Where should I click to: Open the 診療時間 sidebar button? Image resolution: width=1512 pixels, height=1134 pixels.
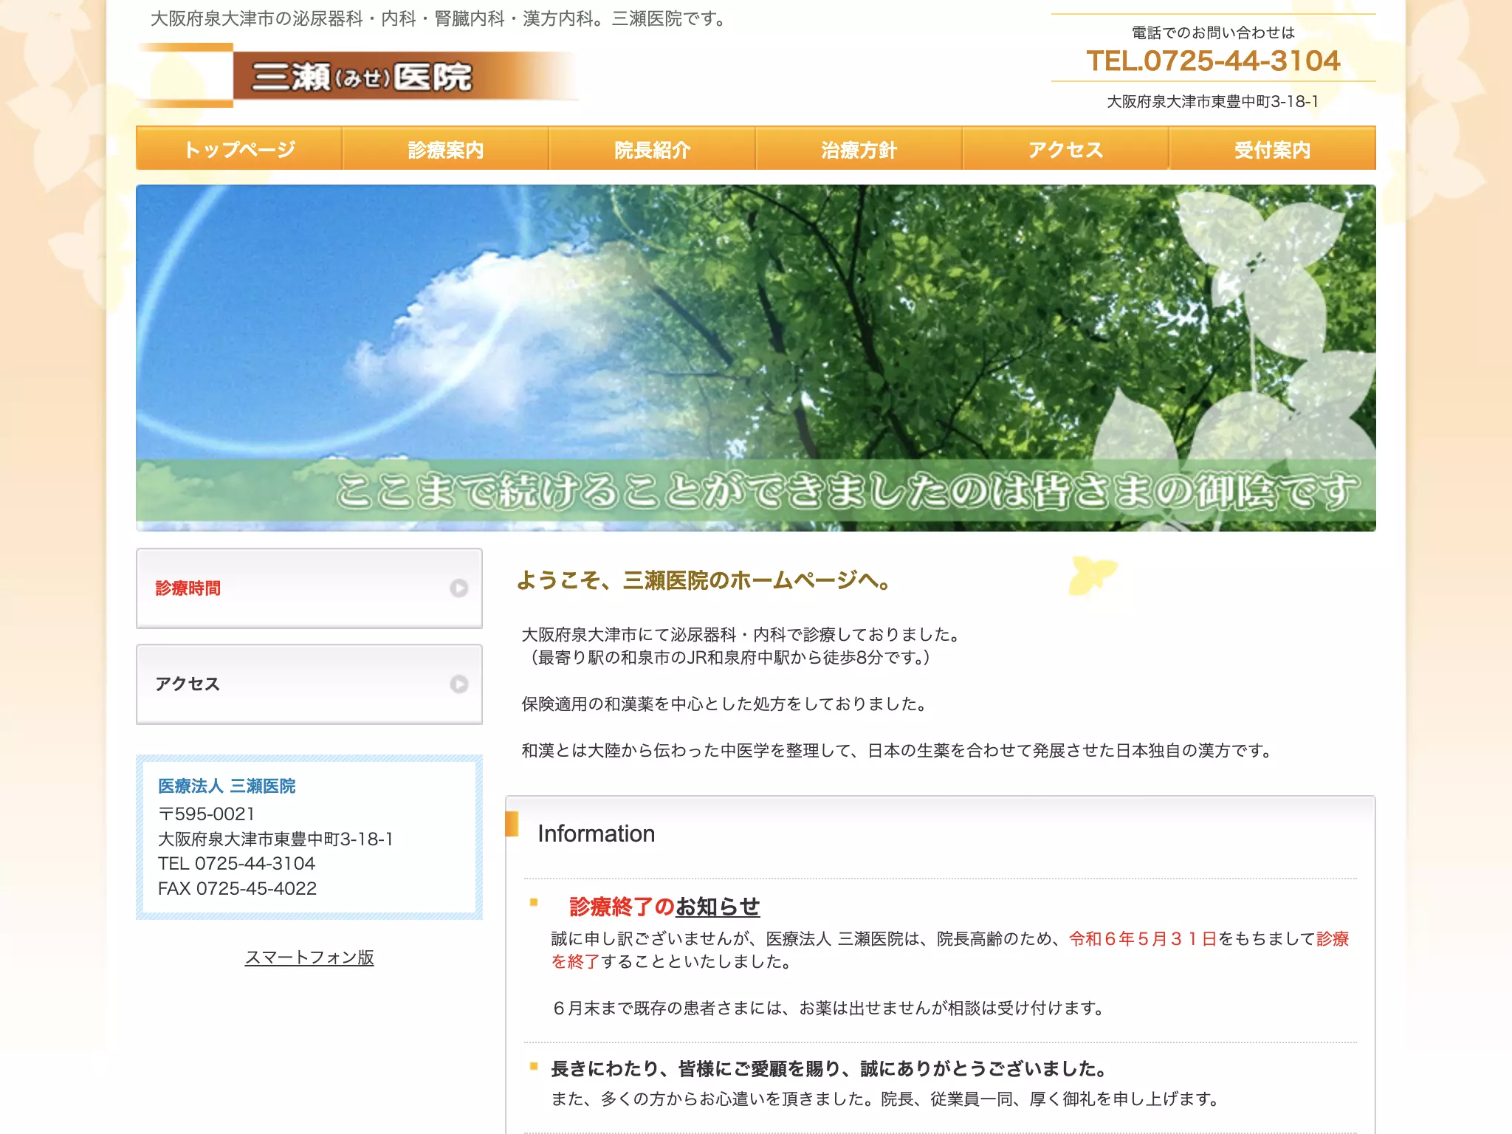coord(309,588)
